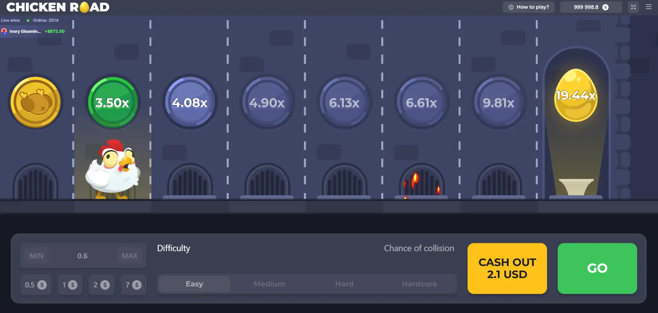Select Easy difficulty

(x=195, y=284)
